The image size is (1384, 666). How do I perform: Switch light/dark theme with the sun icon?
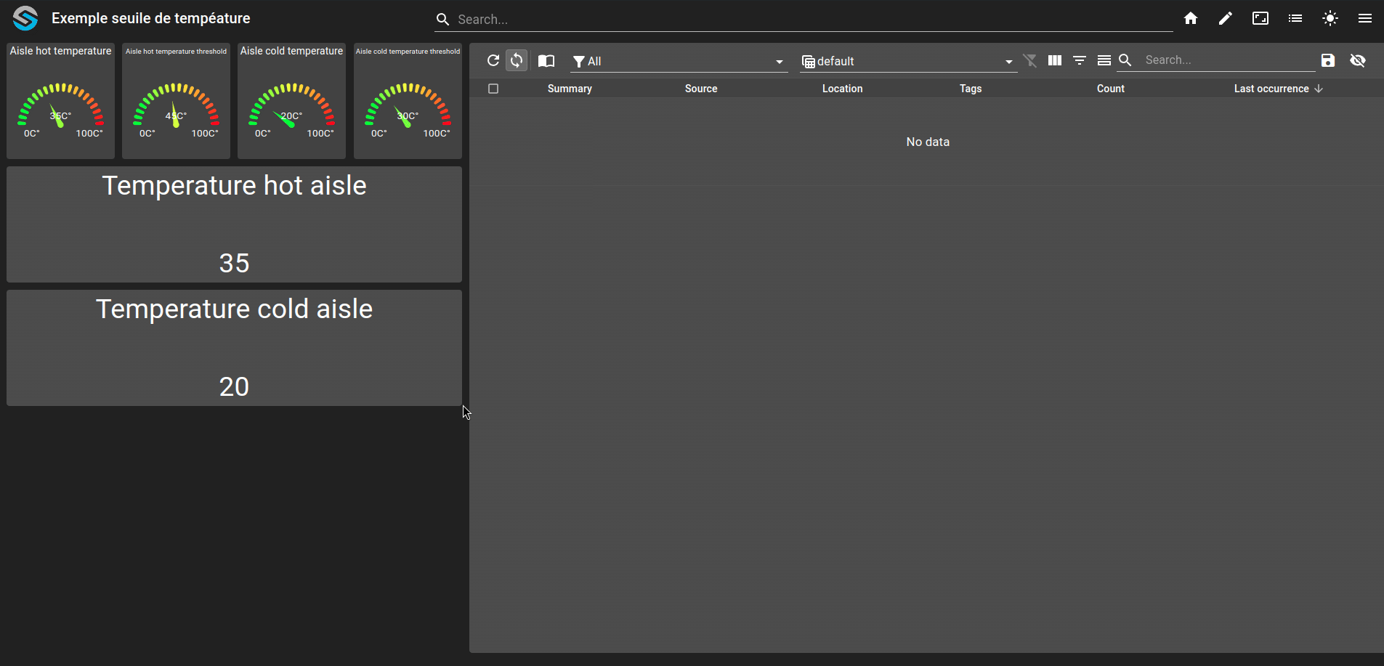pyautogui.click(x=1330, y=19)
